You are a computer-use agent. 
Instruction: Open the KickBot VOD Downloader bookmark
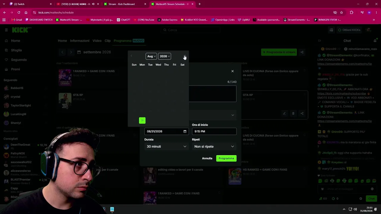(194, 20)
